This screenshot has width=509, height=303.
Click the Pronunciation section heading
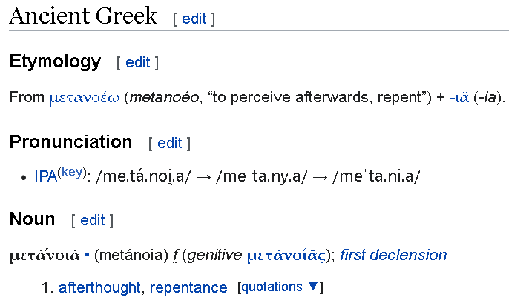70,141
